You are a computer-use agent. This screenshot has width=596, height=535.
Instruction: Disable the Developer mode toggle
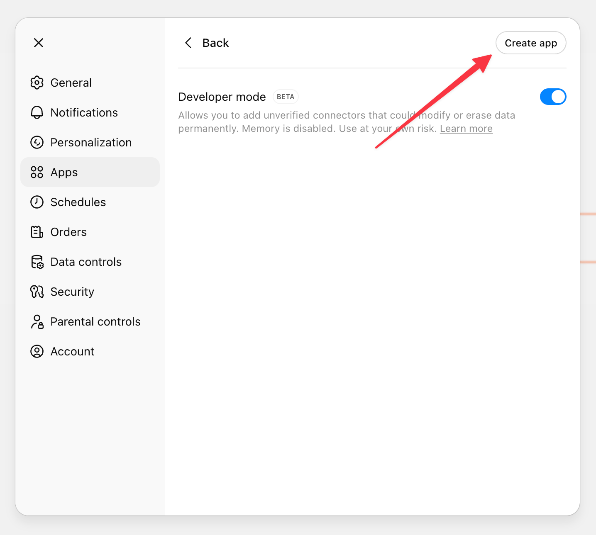coord(553,97)
